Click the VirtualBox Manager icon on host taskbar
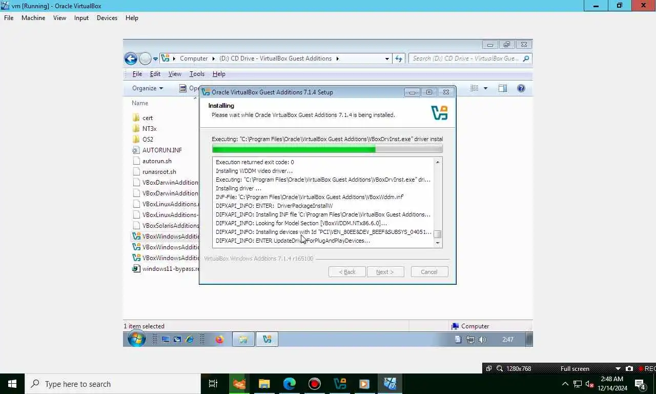Screen dimensions: 656x394 pyautogui.click(x=339, y=384)
